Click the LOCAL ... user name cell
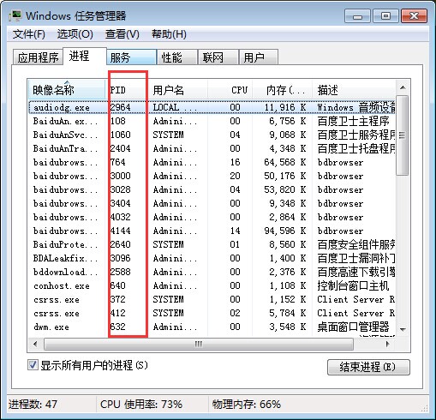The image size is (436, 420). [175, 107]
